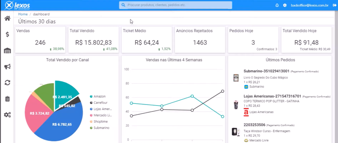The width and height of the screenshot is (338, 143).
Task: Click the notification bell icon
Action: tap(277, 5)
